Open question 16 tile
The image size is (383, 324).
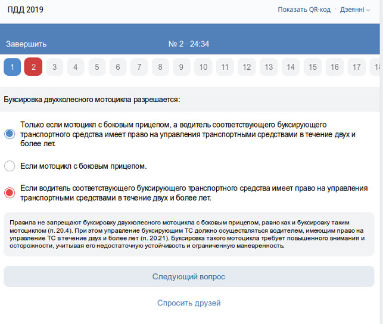(x=335, y=67)
